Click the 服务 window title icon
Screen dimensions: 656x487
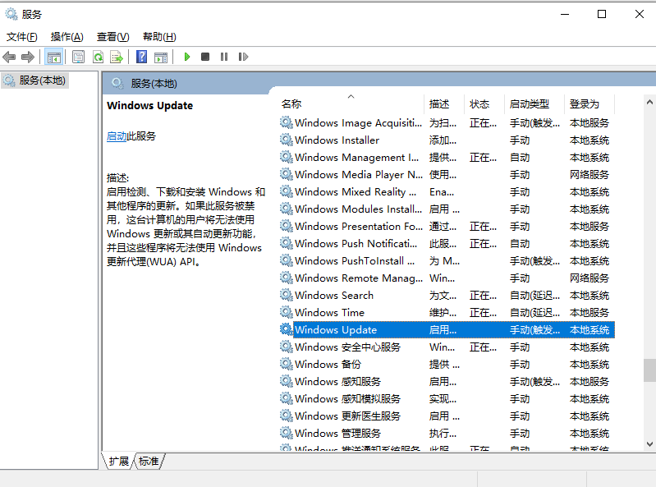click(11, 14)
